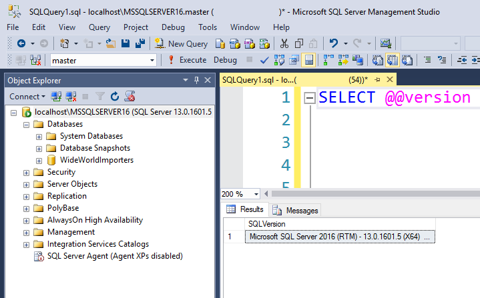Open New Project dropdown arrow
Screen dimensions: 480x298
76,44
